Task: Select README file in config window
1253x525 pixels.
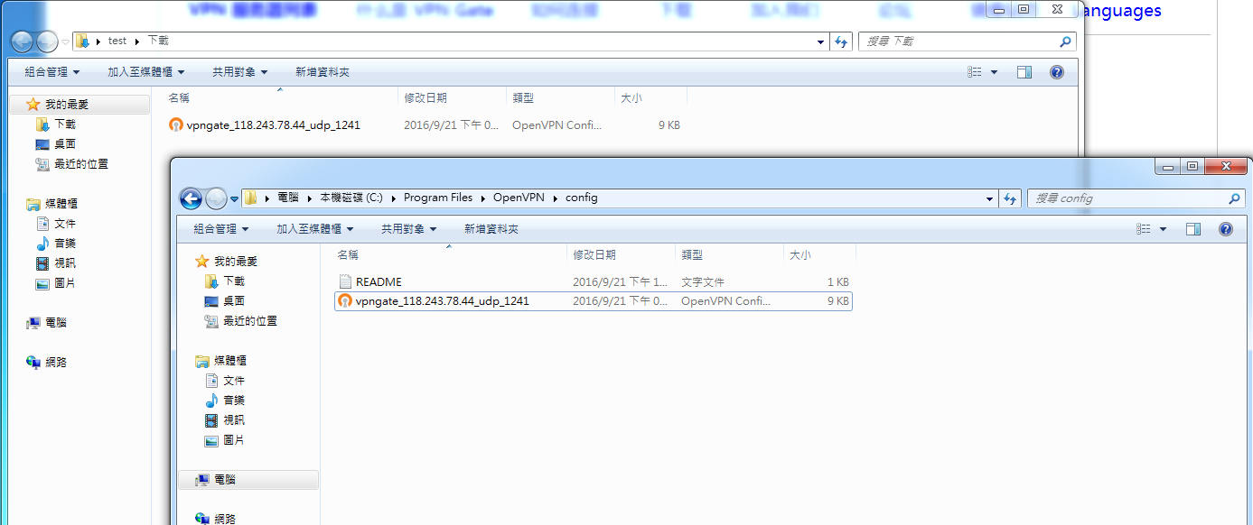Action: tap(593, 281)
